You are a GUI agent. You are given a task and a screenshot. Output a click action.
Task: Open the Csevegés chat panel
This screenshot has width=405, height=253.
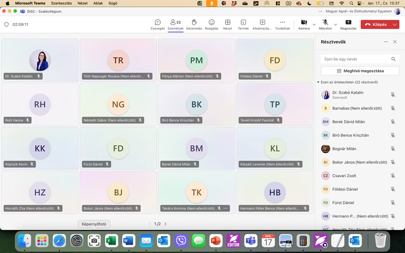158,25
